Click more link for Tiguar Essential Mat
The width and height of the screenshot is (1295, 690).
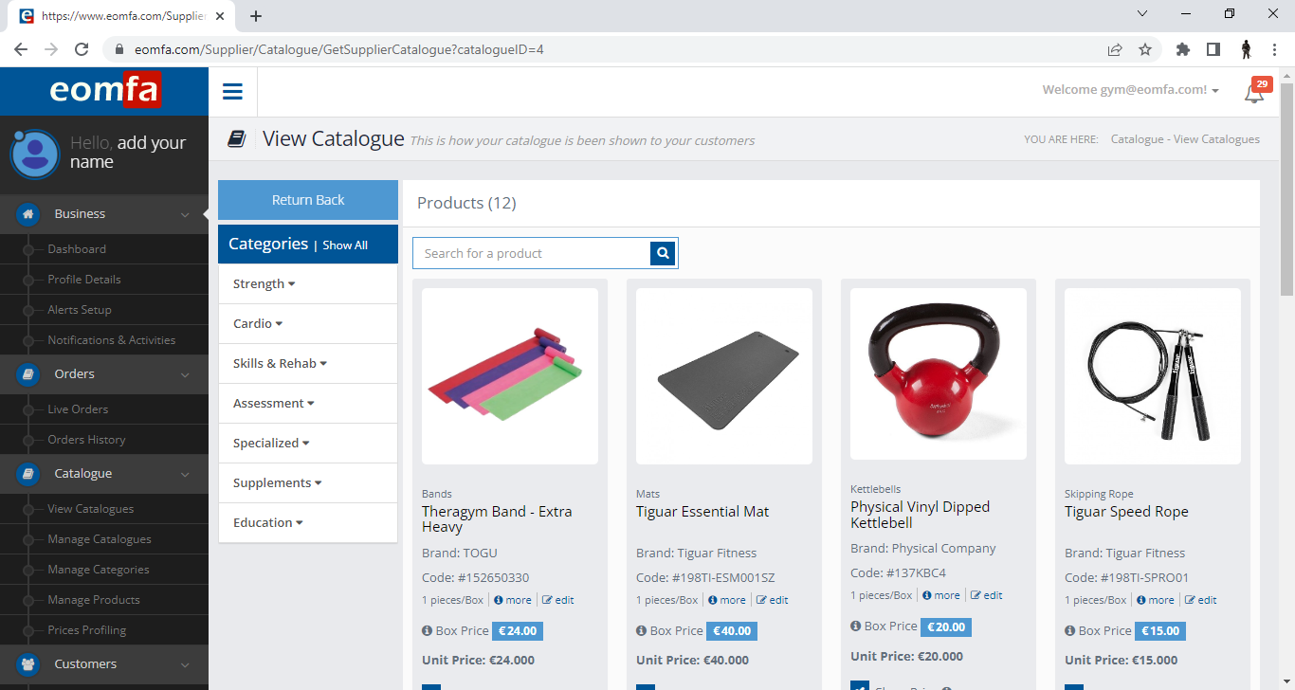coord(726,600)
